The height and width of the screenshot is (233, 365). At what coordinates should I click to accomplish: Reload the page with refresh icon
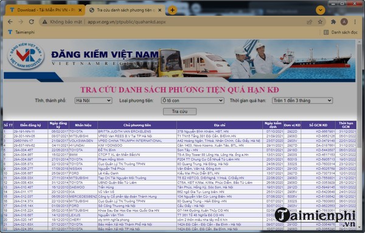(x=32, y=22)
